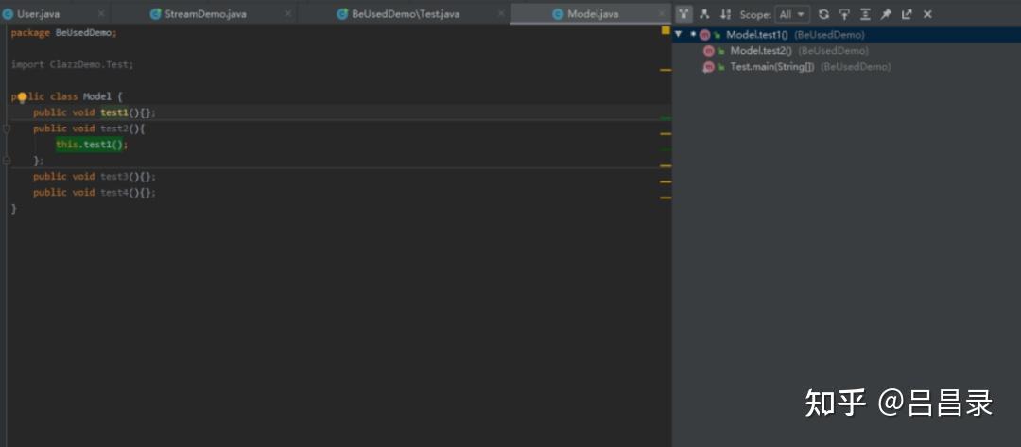The image size is (1021, 447).
Task: Select Model.test2() in call hierarchy
Action: [x=761, y=51]
